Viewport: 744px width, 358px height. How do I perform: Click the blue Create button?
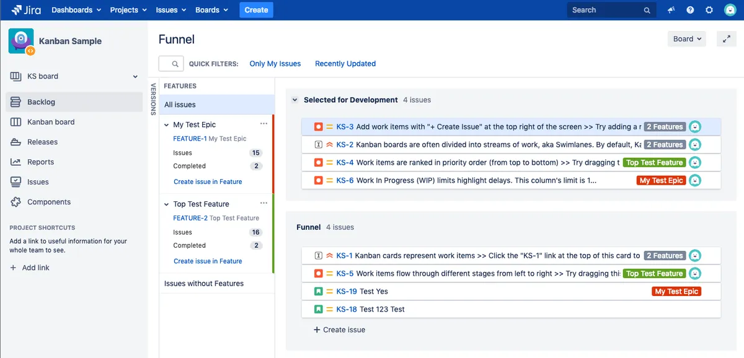pos(256,10)
